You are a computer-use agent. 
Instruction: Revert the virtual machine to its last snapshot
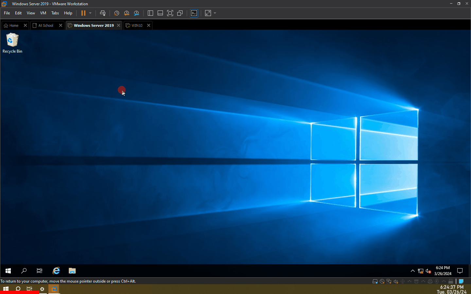127,13
